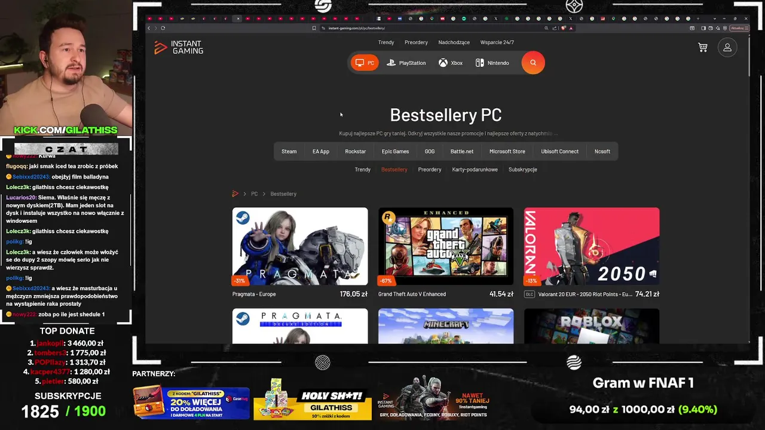The width and height of the screenshot is (765, 430).
Task: Click the browser reload button
Action: (163, 28)
